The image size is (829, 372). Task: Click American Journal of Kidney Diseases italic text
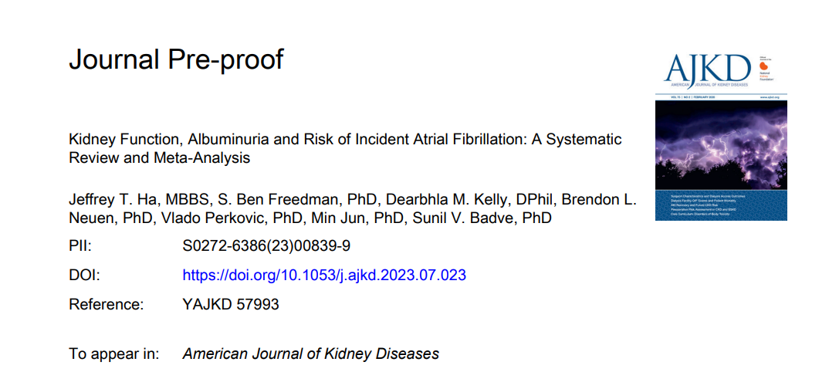coord(311,353)
